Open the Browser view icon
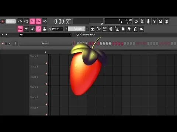This screenshot has height=132, width=177. coord(117,29)
